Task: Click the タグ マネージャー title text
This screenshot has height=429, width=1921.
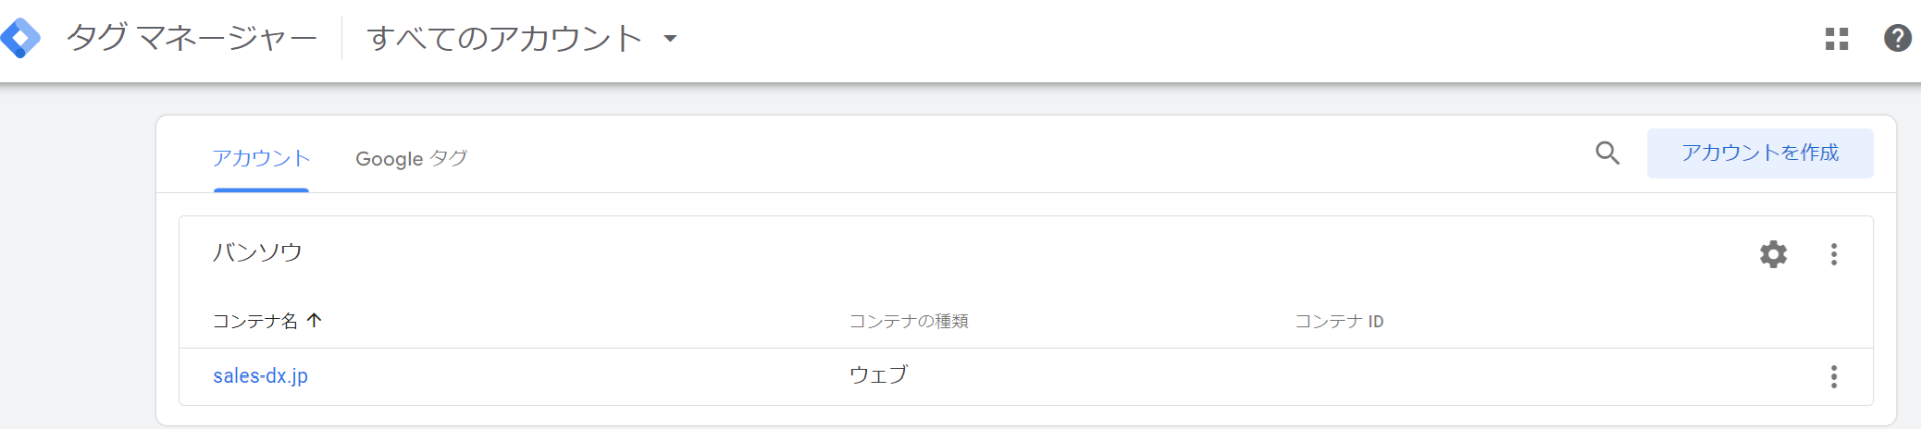Action: pos(192,39)
